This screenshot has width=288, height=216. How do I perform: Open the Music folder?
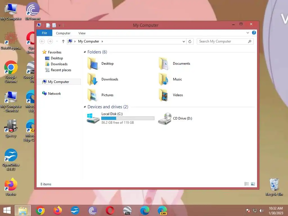(170, 79)
